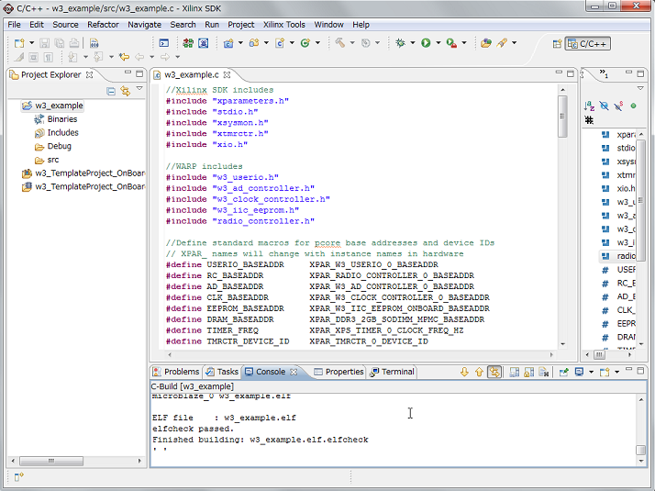Image resolution: width=655 pixels, height=491 pixels.
Task: Click the Open Perspective icon
Action: (x=558, y=43)
